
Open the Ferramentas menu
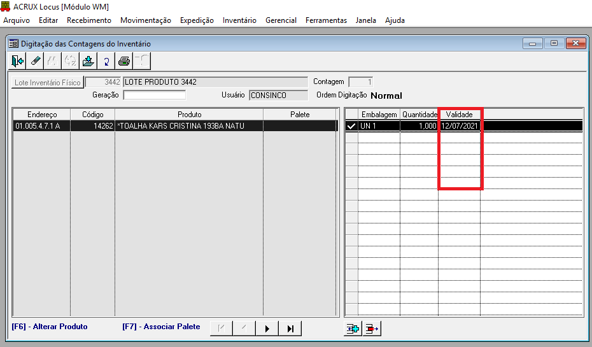(x=326, y=20)
